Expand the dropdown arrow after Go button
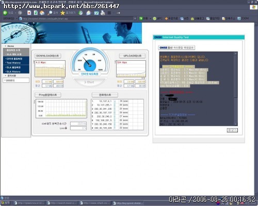The image size is (258, 206). click(x=151, y=19)
